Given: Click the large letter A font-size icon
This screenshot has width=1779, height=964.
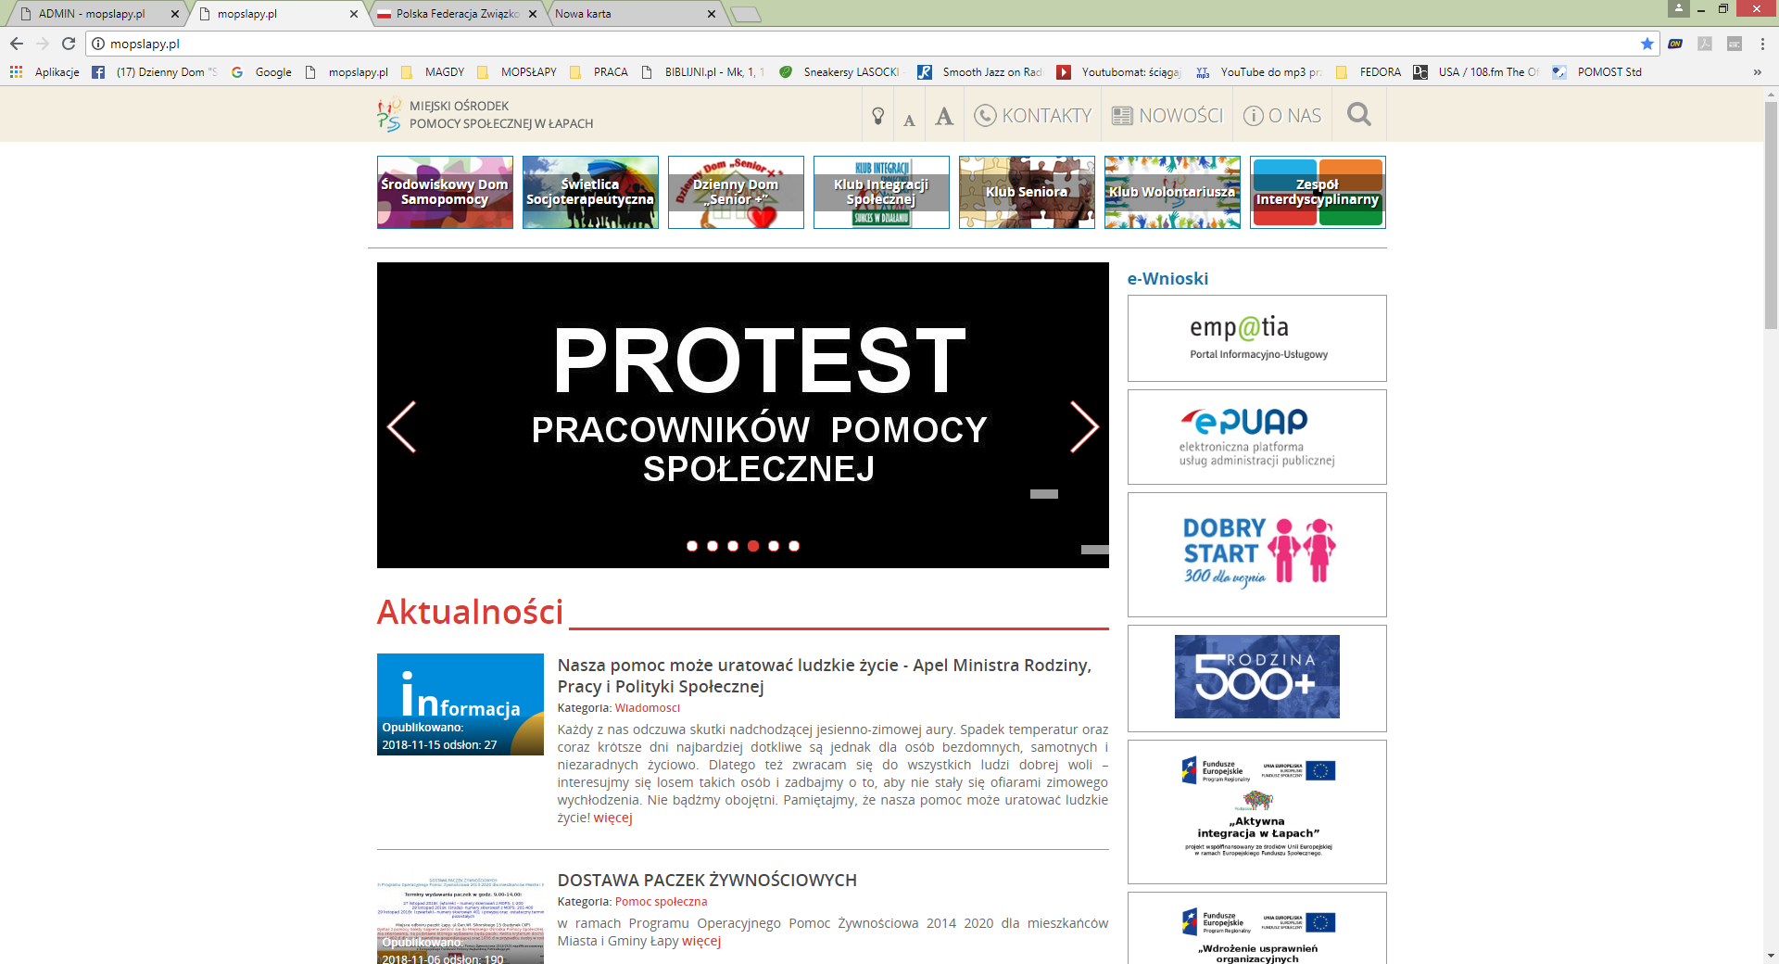Looking at the screenshot, I should [x=943, y=116].
